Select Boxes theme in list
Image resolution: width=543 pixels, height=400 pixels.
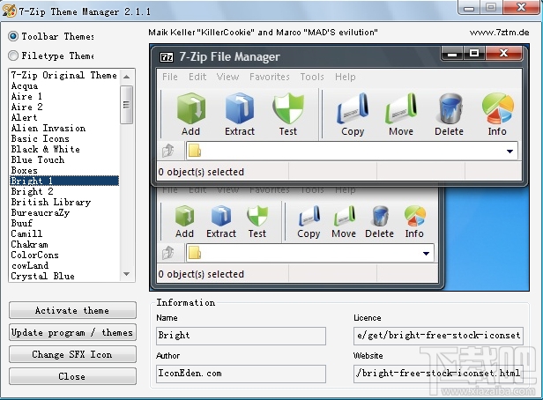pos(64,170)
